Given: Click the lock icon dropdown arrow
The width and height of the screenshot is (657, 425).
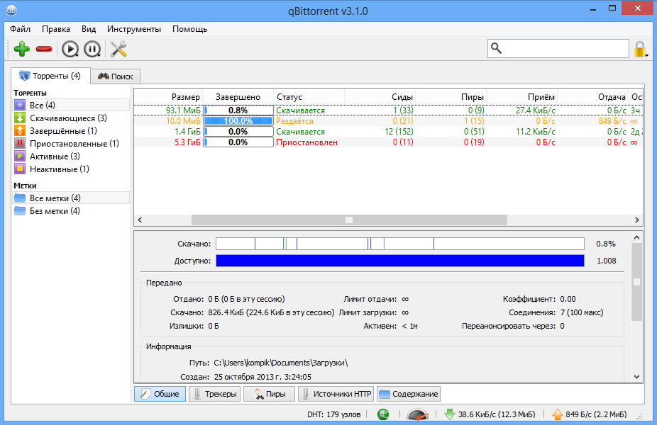Looking at the screenshot, I should (x=647, y=55).
